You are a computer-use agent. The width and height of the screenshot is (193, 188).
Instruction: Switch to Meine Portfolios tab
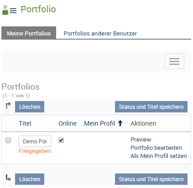[29, 33]
